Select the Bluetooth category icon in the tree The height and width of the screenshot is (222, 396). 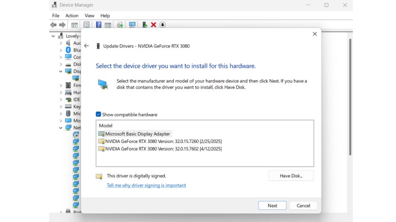(68, 50)
